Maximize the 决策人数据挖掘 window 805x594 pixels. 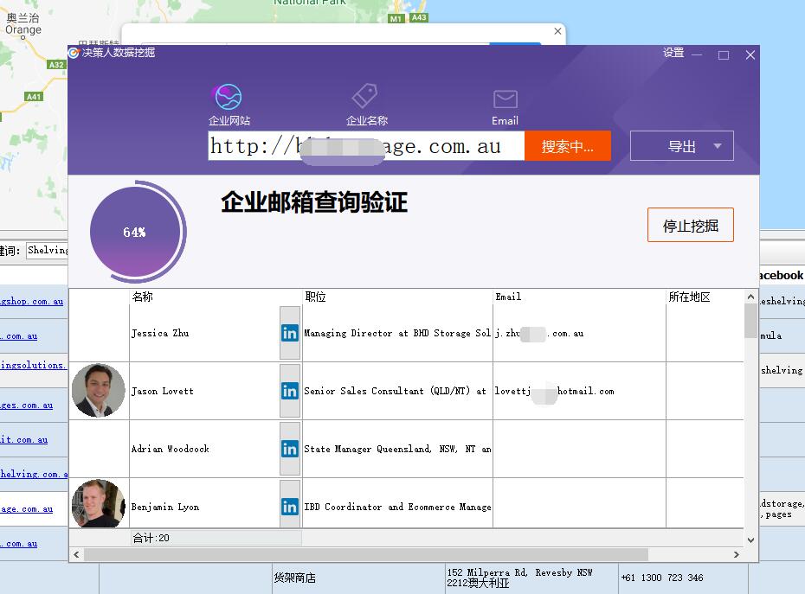coord(724,54)
